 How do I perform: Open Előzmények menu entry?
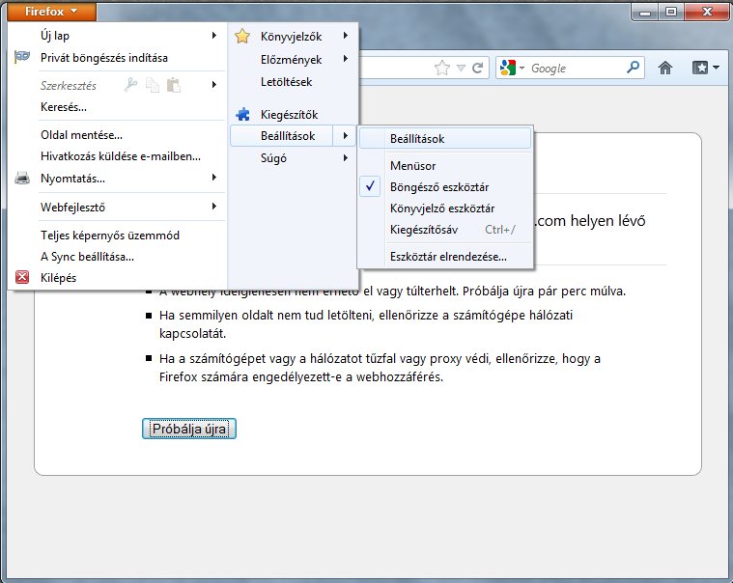[294, 59]
